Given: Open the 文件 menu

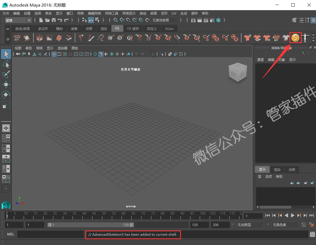Looking at the screenshot, I should click(x=6, y=13).
